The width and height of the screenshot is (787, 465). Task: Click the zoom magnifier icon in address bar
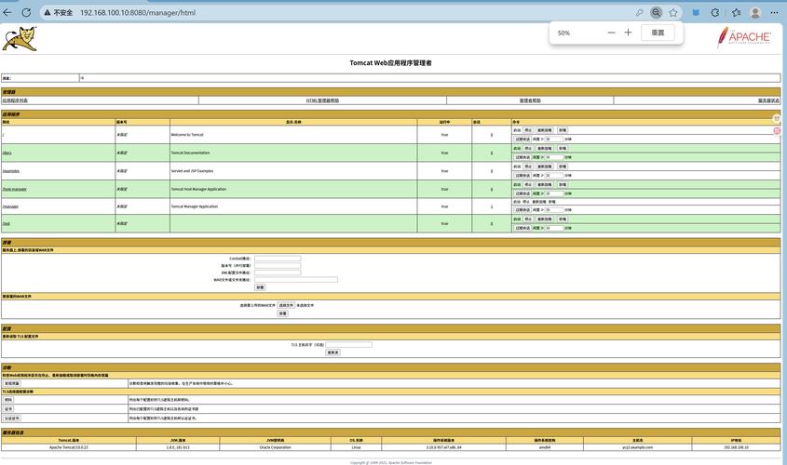(657, 13)
